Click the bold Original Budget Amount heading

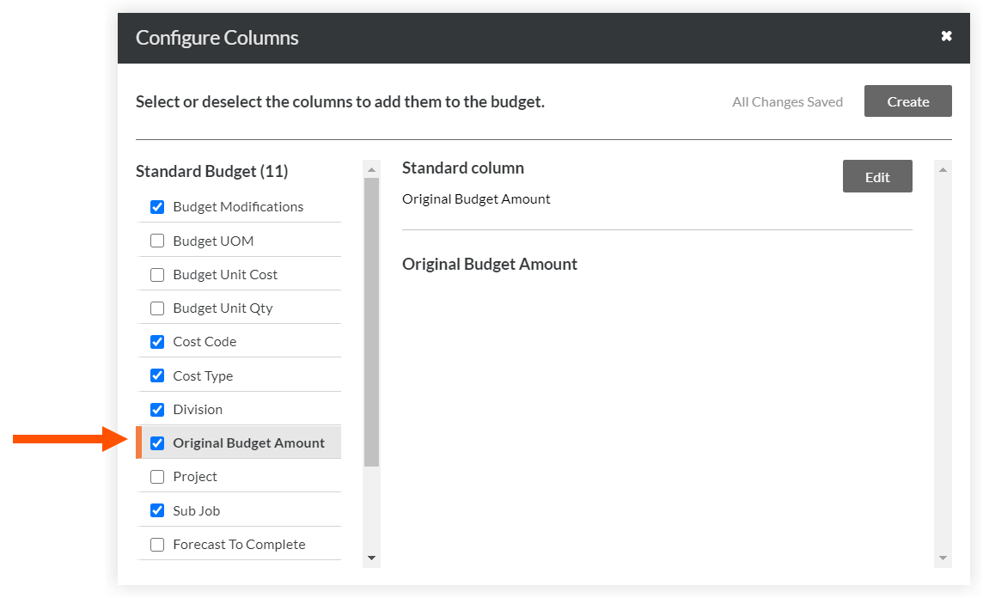[x=490, y=264]
